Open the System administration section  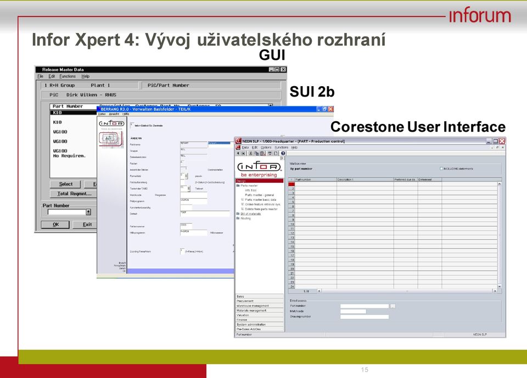tap(260, 325)
